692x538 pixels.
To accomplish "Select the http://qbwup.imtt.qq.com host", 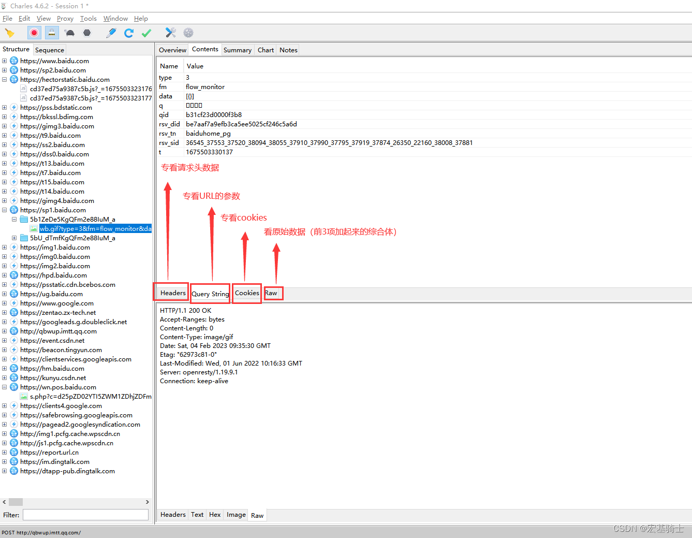I will point(58,331).
